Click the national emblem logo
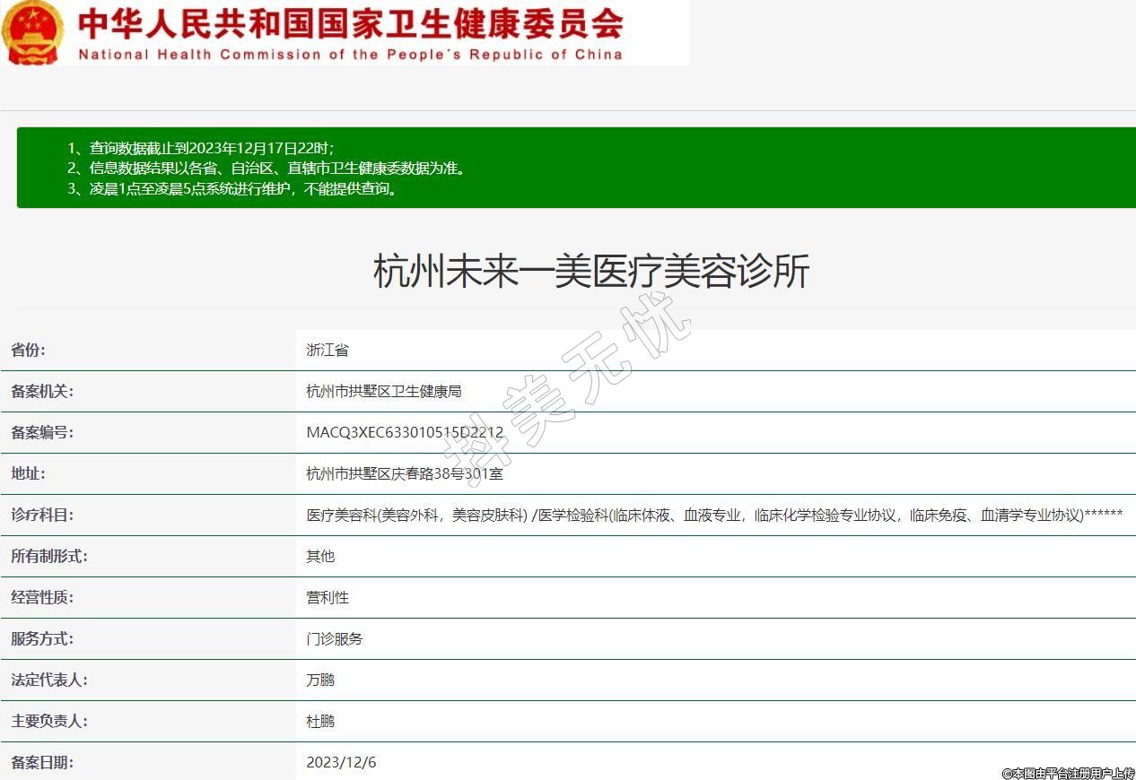This screenshot has height=780, width=1136. (x=33, y=32)
